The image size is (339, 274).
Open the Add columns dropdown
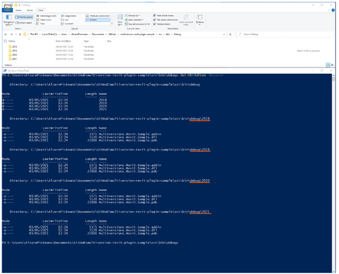pos(134,20)
